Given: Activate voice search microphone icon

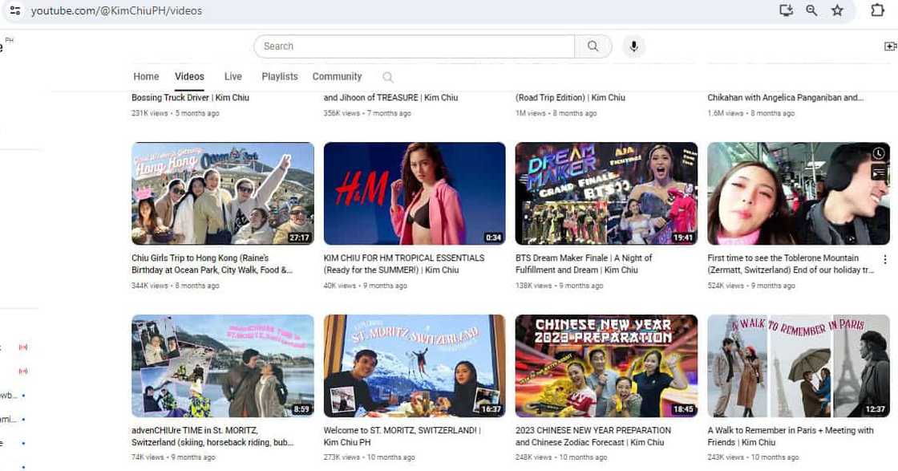Looking at the screenshot, I should 633,47.
